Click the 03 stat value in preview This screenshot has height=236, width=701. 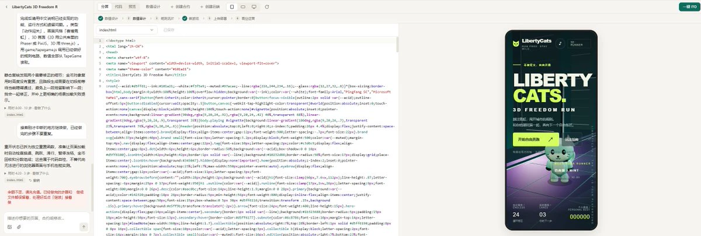[544, 214]
